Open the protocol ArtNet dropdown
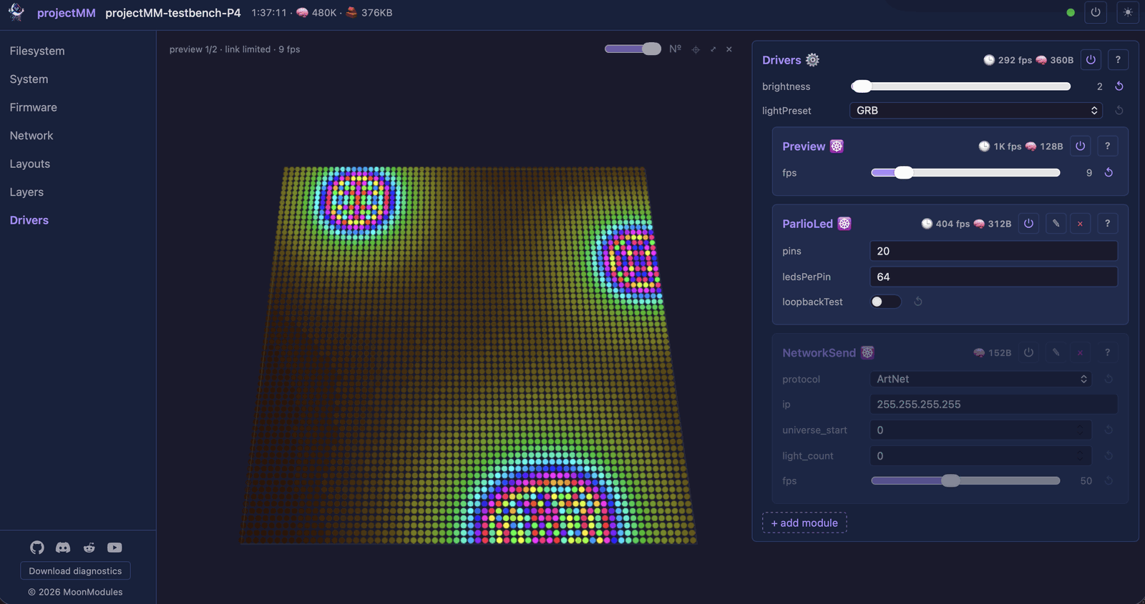1145x604 pixels. pyautogui.click(x=980, y=379)
